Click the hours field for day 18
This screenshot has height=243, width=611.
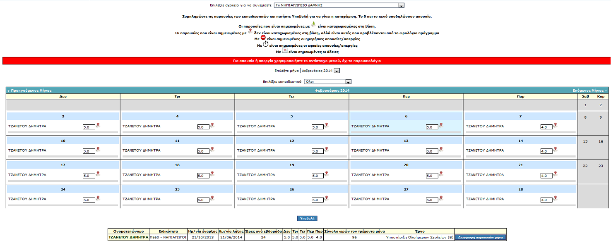tap(203, 176)
